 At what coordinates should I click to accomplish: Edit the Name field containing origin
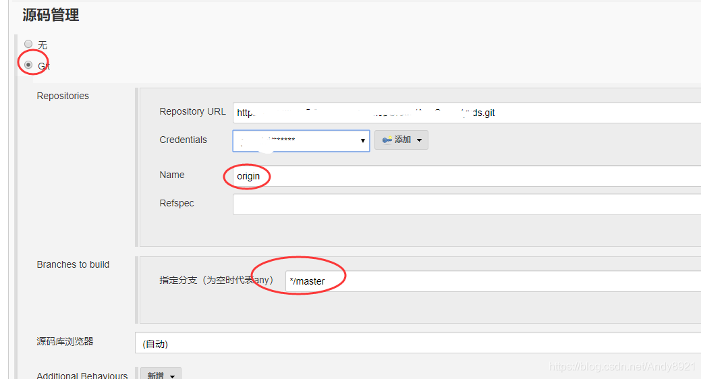(467, 176)
